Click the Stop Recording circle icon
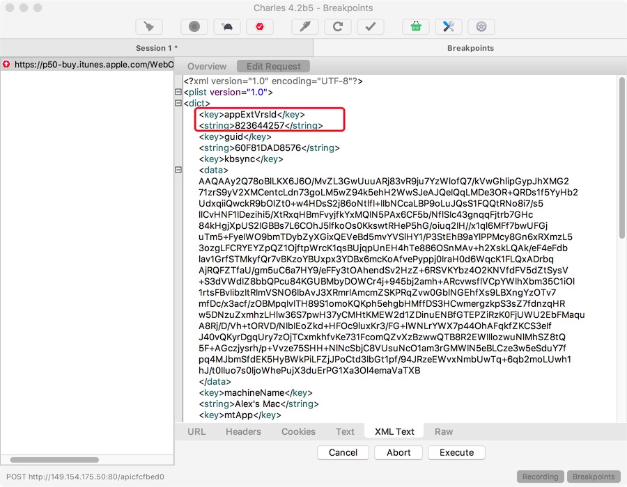Viewport: 627px width, 487px height. 194,26
